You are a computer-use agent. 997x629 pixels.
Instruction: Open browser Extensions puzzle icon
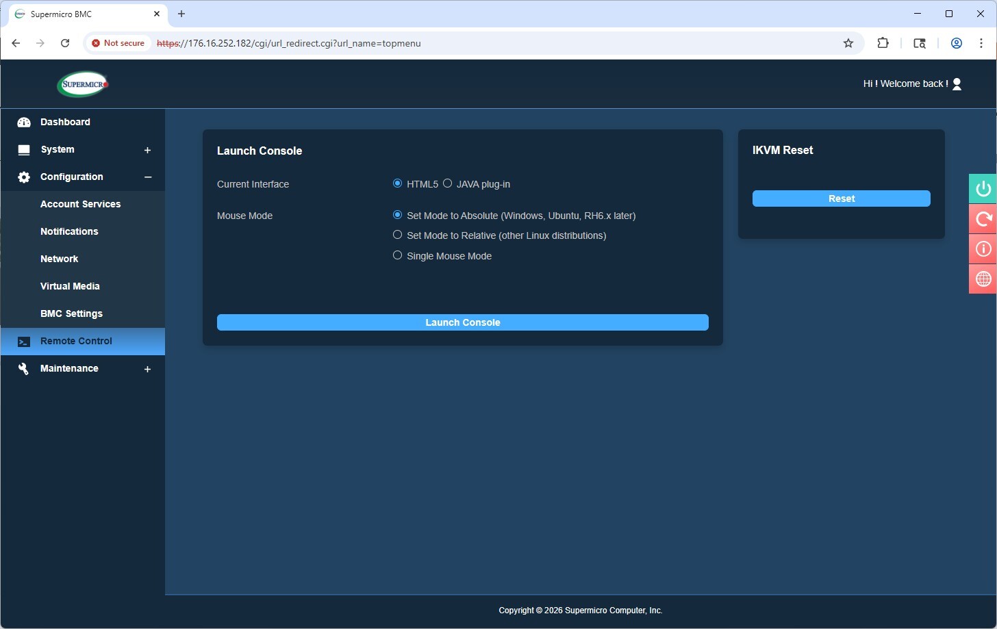point(883,43)
